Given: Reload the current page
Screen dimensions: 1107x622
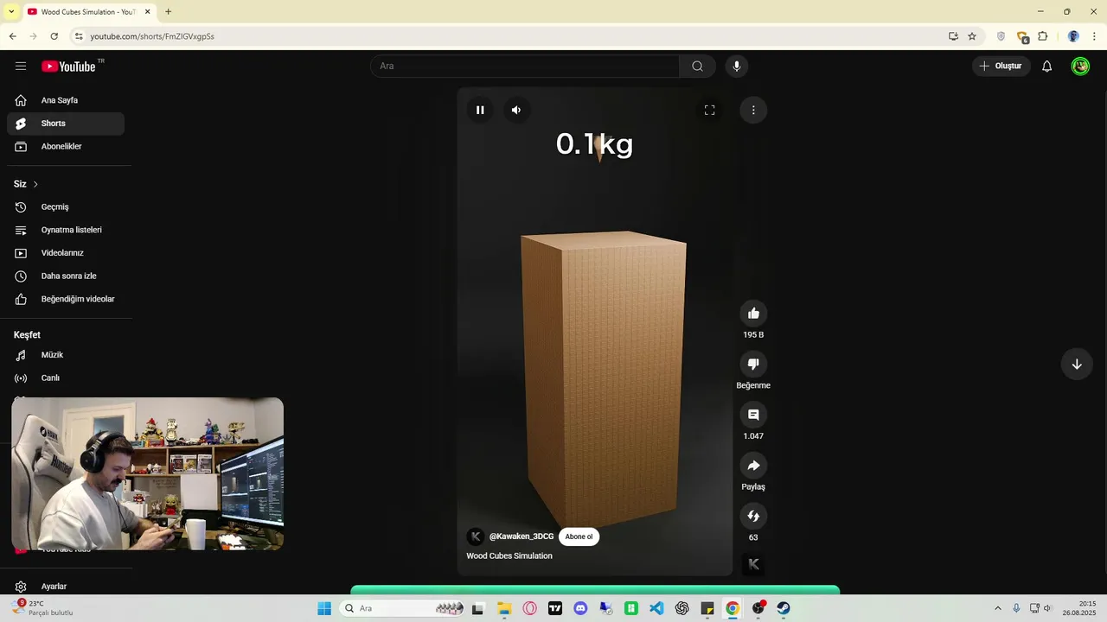Looking at the screenshot, I should 54,36.
